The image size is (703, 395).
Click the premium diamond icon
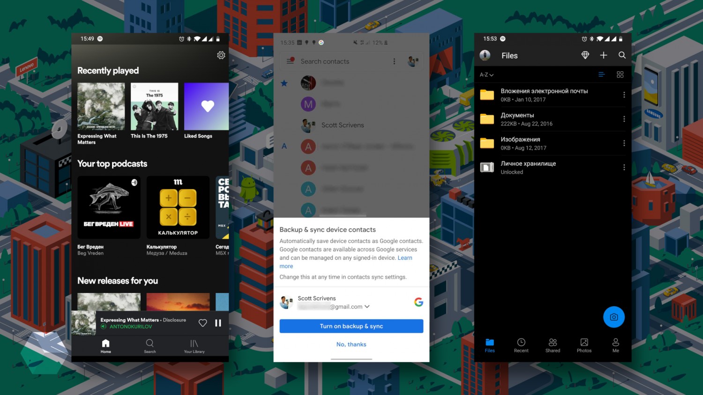click(585, 55)
